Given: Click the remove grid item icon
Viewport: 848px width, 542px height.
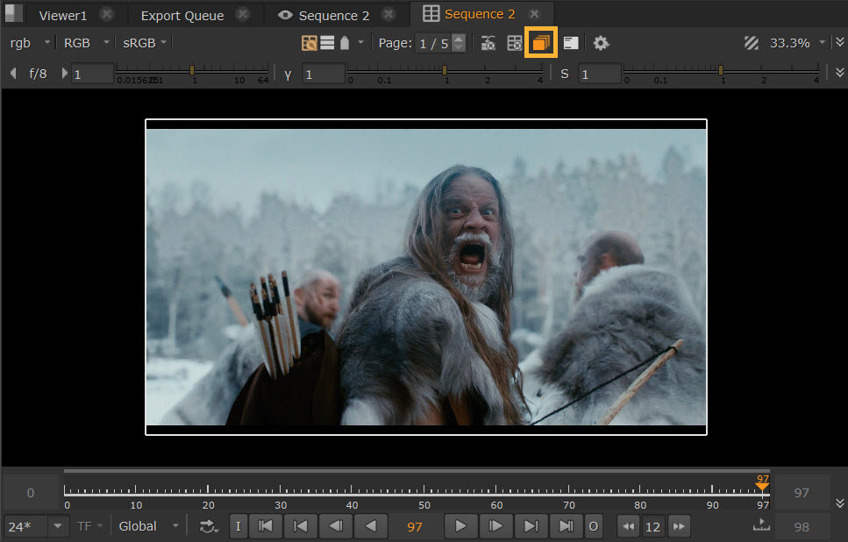Looking at the screenshot, I should [x=514, y=43].
